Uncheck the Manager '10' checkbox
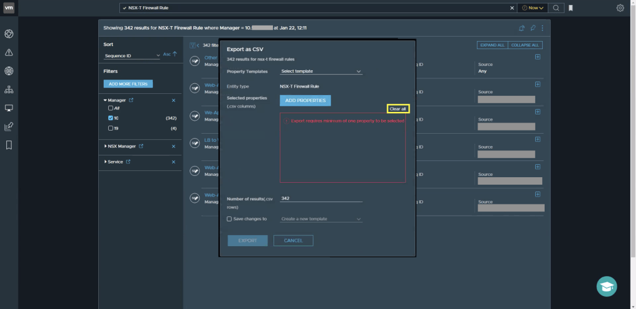 (111, 118)
